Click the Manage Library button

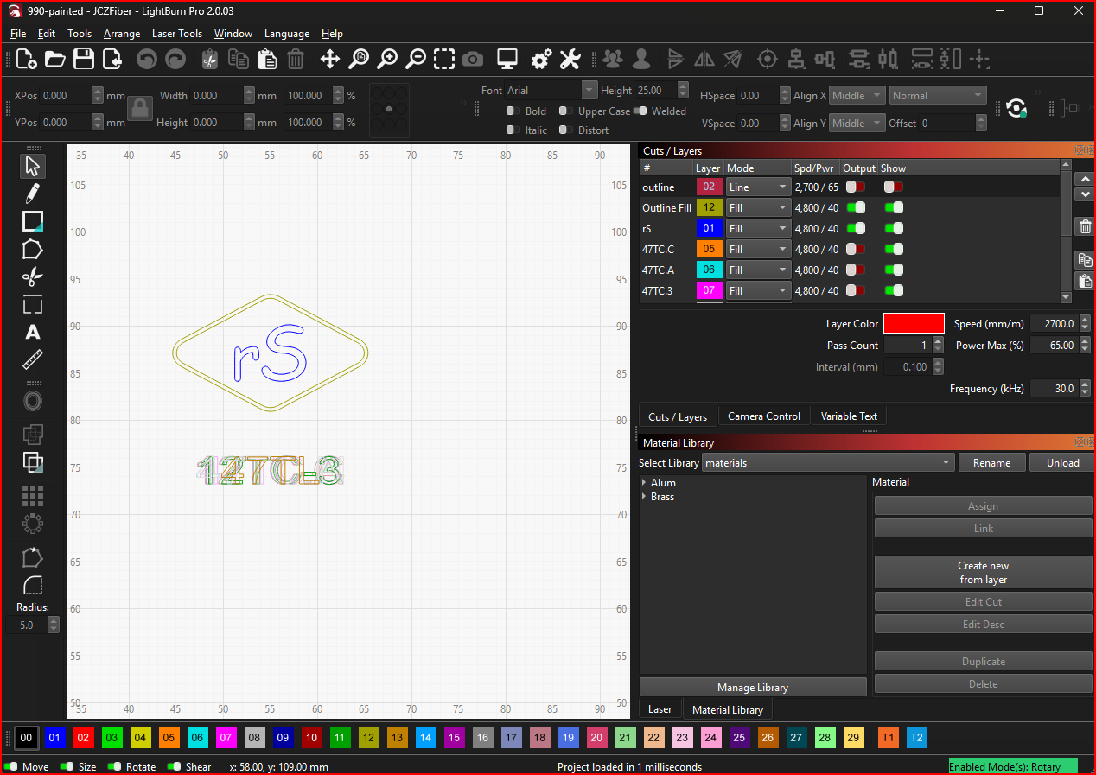pyautogui.click(x=753, y=688)
